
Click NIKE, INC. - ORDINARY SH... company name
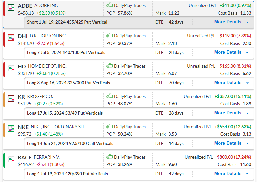[59, 127]
